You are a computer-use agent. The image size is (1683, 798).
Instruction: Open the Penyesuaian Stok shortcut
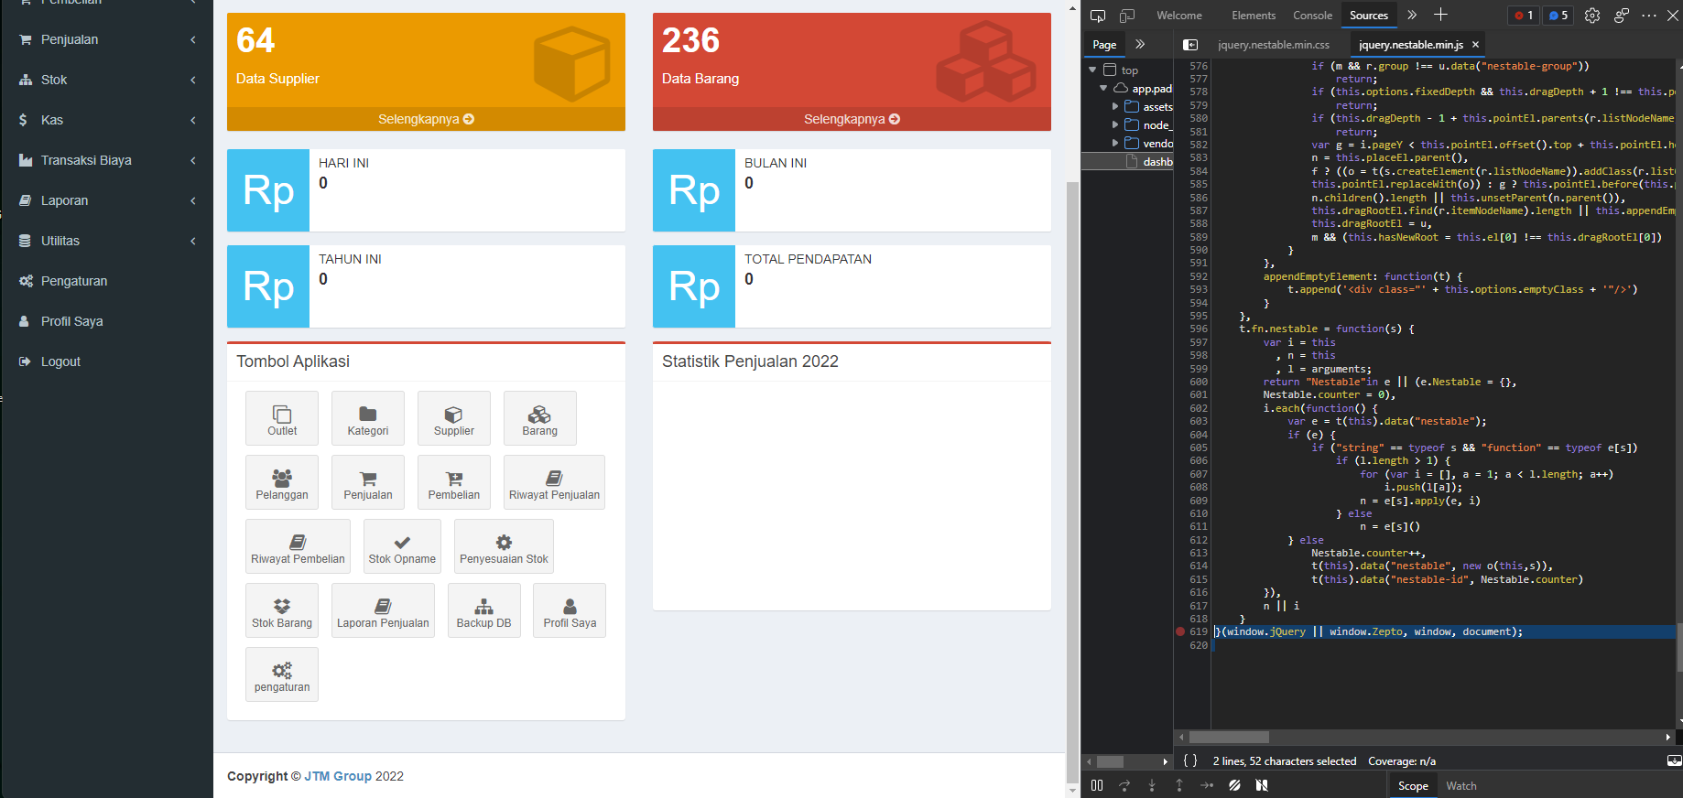point(504,546)
